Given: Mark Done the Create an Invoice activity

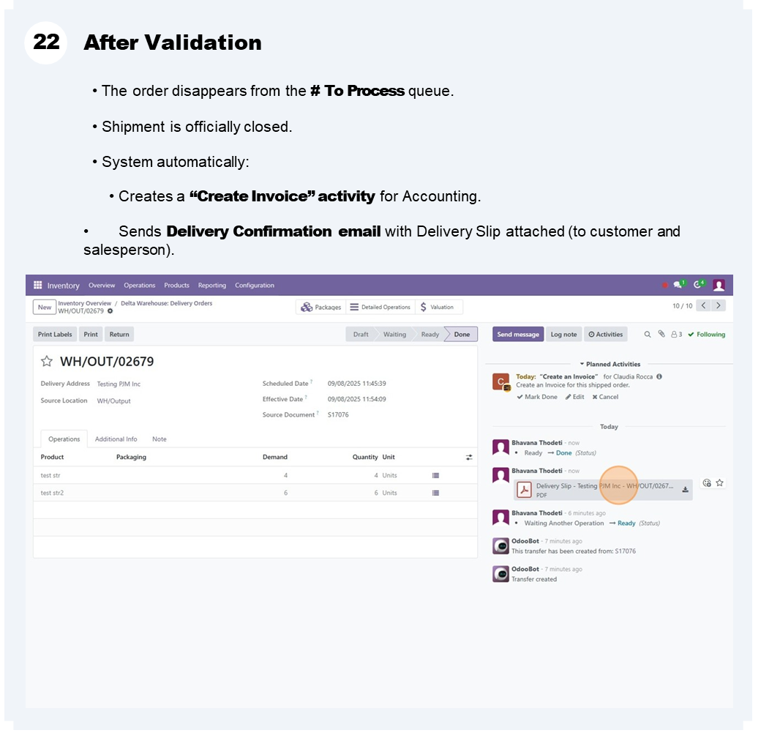Looking at the screenshot, I should pos(537,397).
